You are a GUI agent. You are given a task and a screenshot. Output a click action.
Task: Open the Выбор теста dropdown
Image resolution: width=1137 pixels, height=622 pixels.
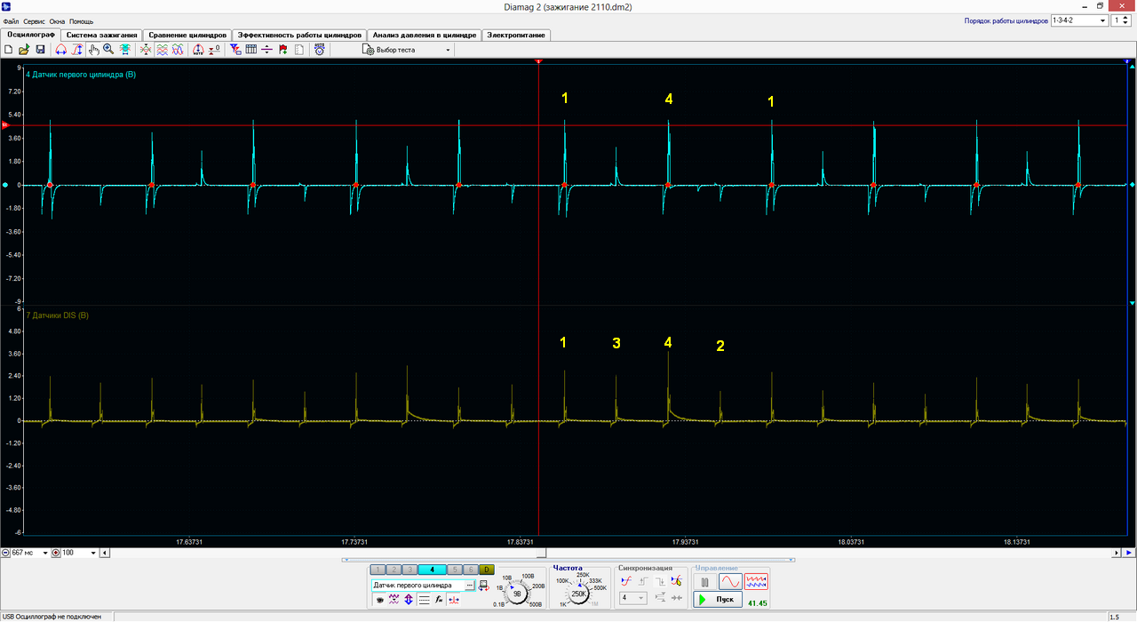coord(406,50)
